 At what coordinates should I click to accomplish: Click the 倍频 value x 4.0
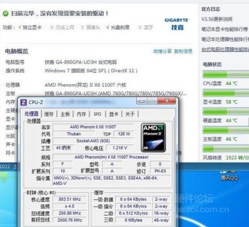pos(70,206)
